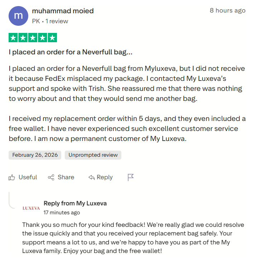Screen dimensions: 267x263
Task: Click the review paragraph about the replacement order
Action: coord(127,128)
